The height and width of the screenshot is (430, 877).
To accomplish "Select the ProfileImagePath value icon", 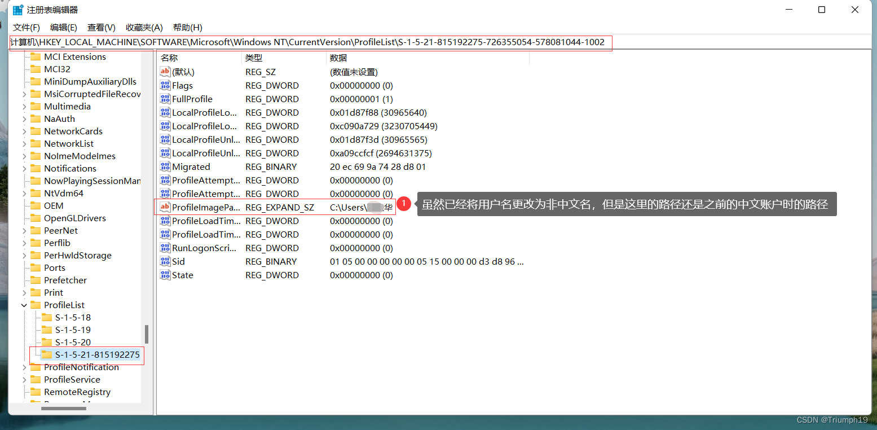I will (165, 207).
